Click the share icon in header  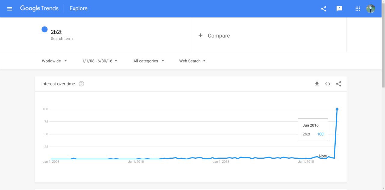(x=324, y=9)
